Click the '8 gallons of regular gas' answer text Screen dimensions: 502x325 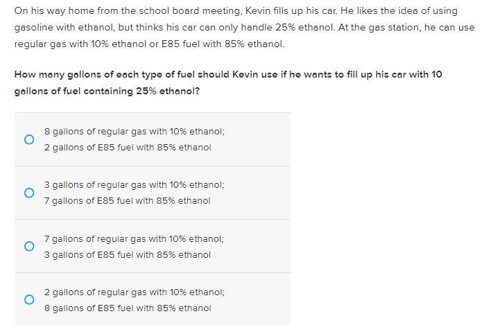click(x=135, y=132)
